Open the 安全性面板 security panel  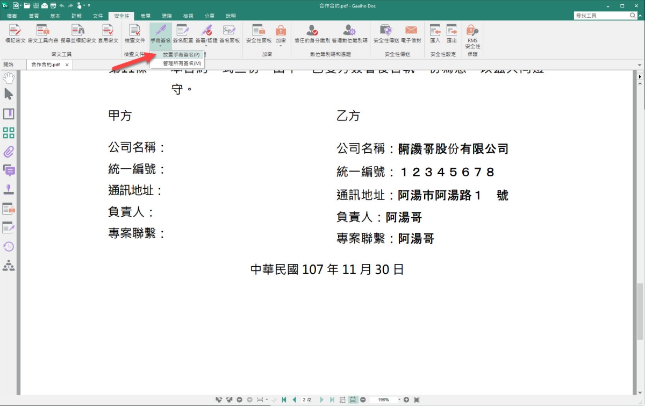point(259,33)
